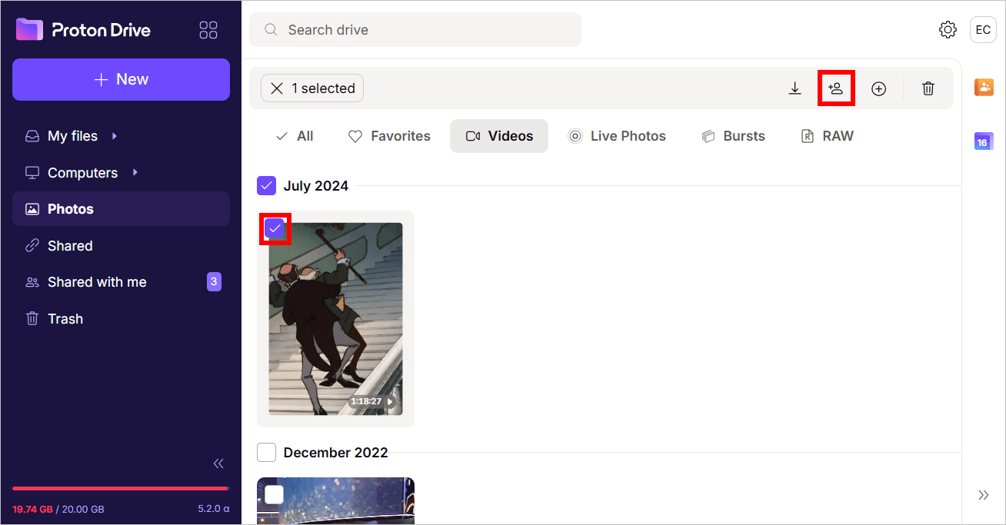
Task: Click the 5.2.0 version label
Action: click(214, 509)
